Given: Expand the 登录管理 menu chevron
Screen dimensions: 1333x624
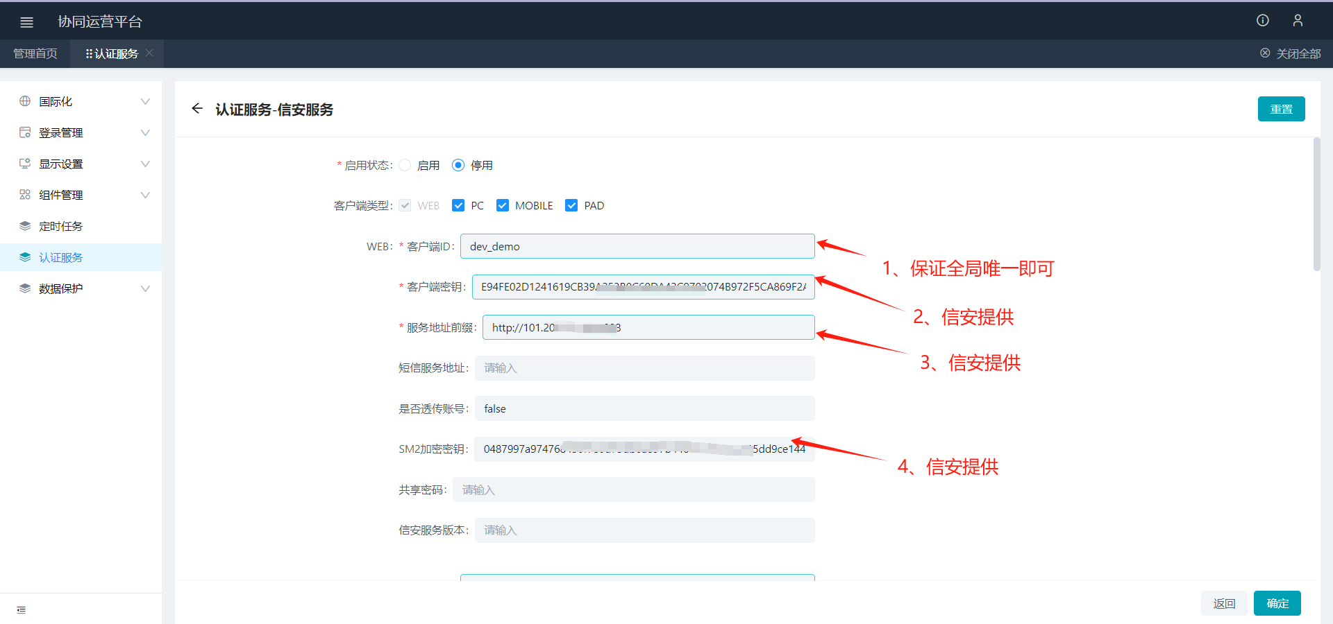Looking at the screenshot, I should pos(145,132).
